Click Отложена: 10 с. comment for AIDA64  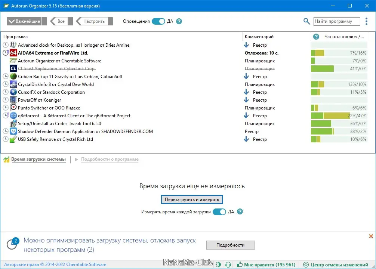tap(261, 53)
